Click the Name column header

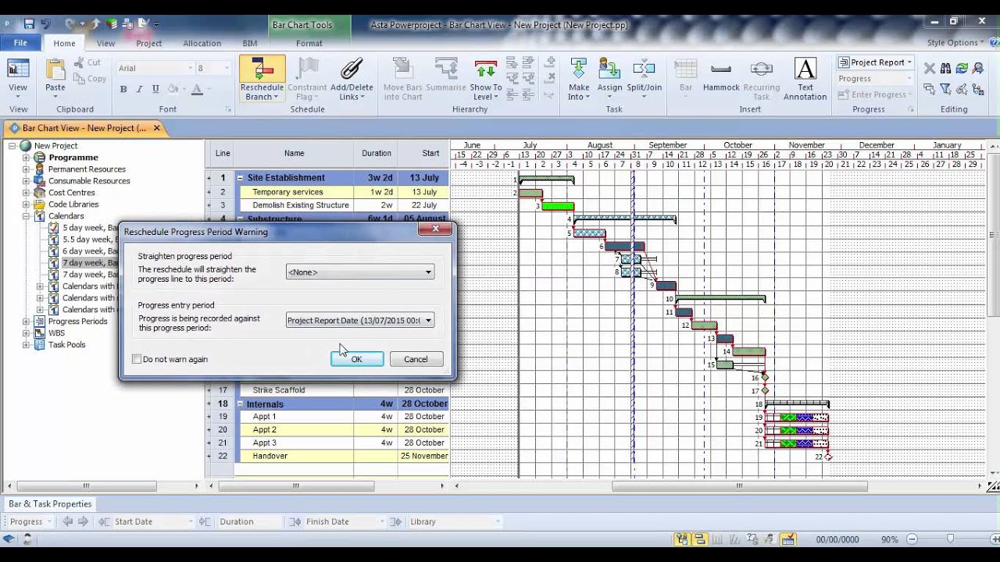click(294, 154)
